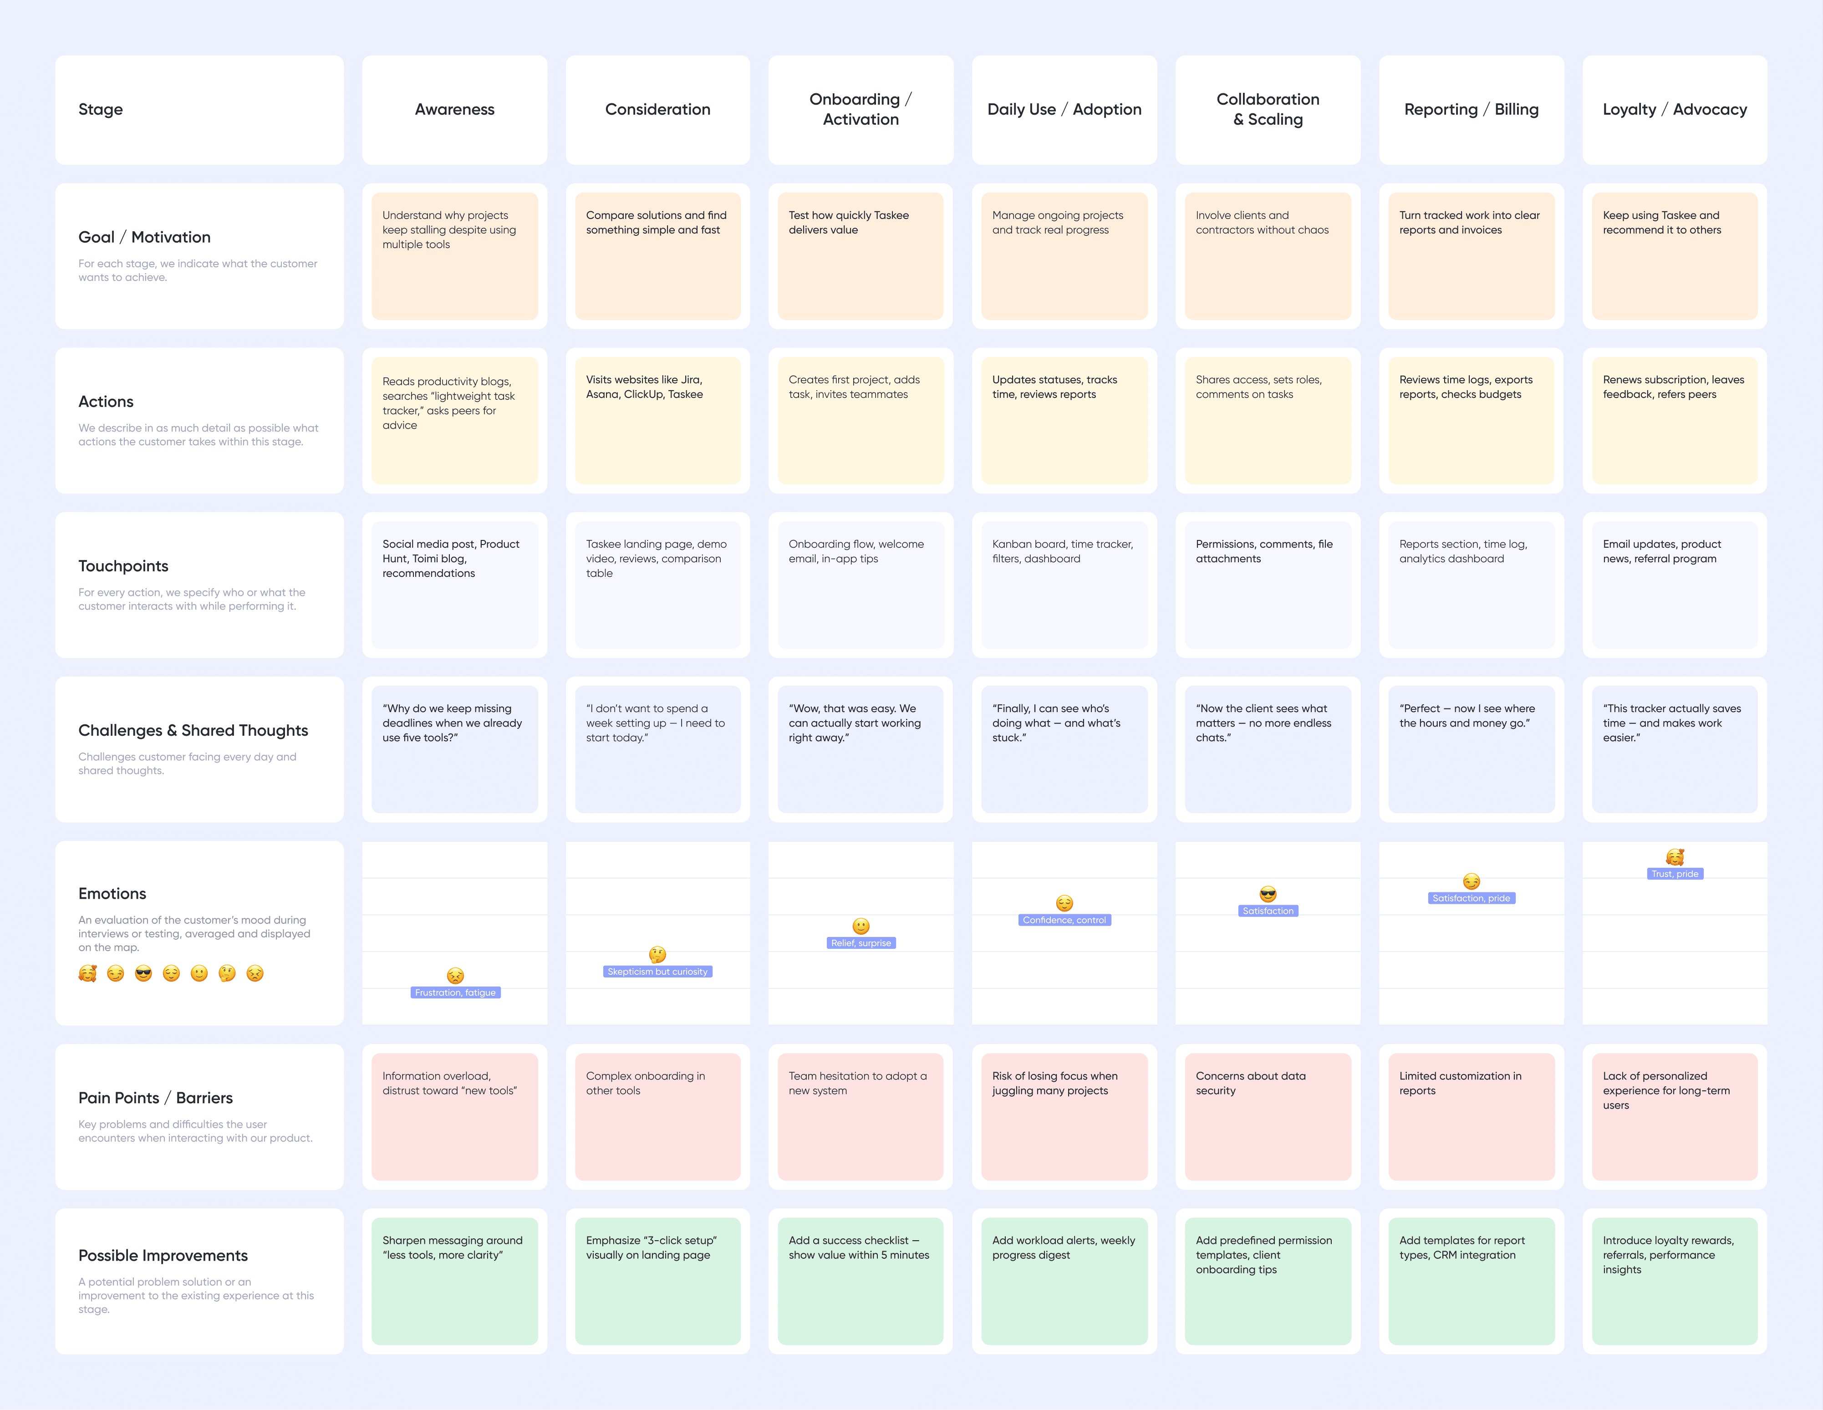Select the emoji above 'Relief, surprise' label
The width and height of the screenshot is (1823, 1410).
click(x=861, y=926)
